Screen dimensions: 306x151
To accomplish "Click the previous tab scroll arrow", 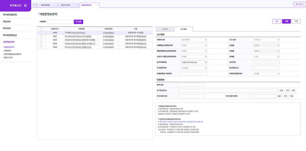I will [34, 5].
